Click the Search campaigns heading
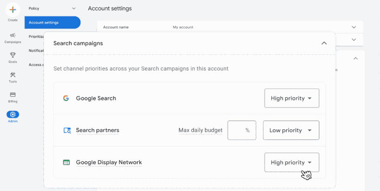380x191 pixels. [x=78, y=43]
